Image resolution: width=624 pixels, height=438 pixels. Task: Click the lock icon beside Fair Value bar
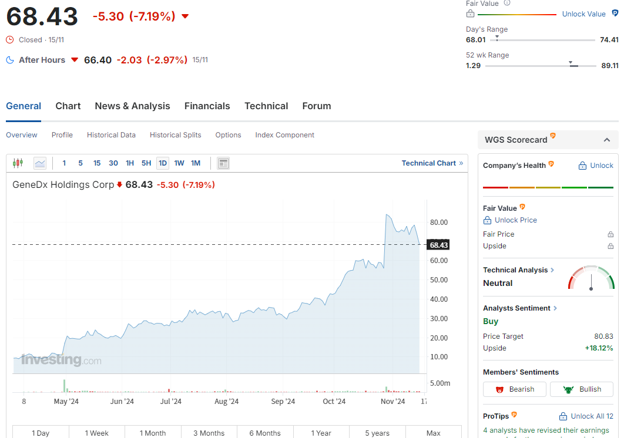[471, 14]
